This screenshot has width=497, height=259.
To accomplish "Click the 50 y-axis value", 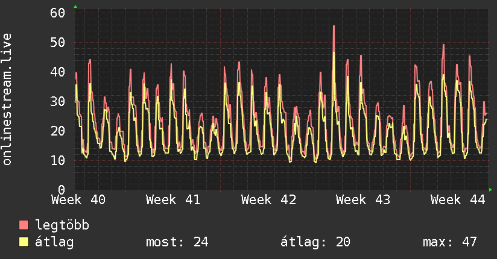I will [58, 42].
